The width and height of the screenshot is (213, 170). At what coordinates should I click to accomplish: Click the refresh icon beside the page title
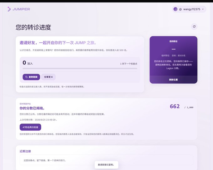click(194, 27)
